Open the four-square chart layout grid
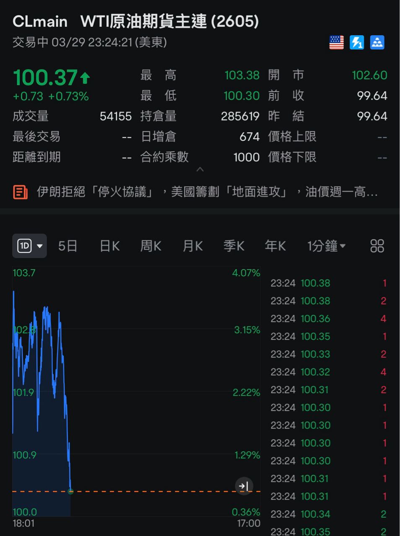The height and width of the screenshot is (536, 400). [377, 246]
